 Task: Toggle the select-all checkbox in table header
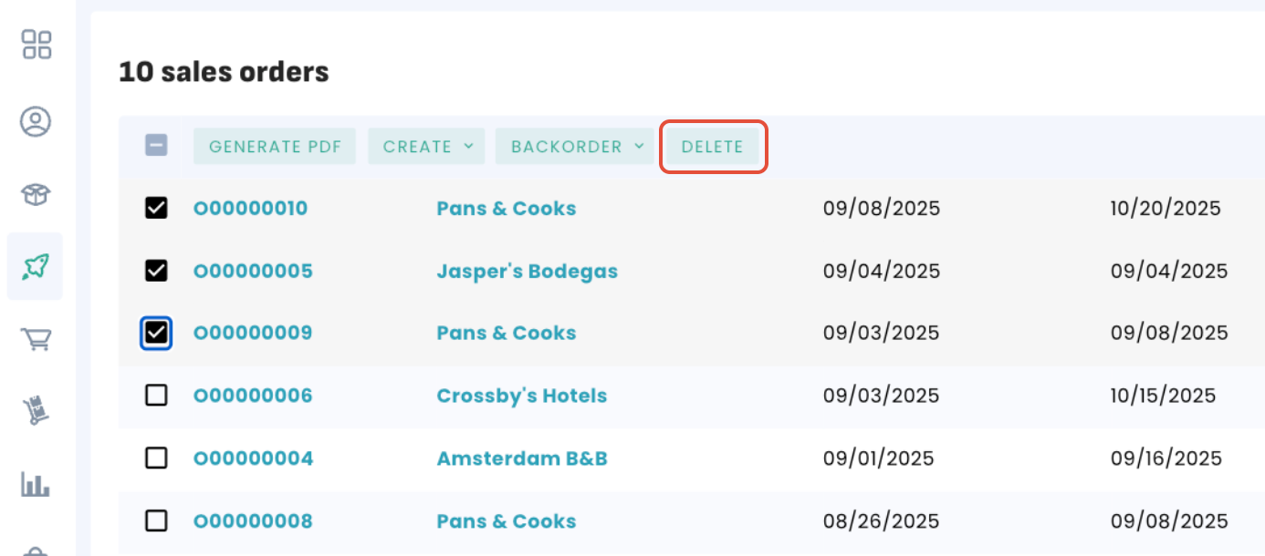[156, 146]
